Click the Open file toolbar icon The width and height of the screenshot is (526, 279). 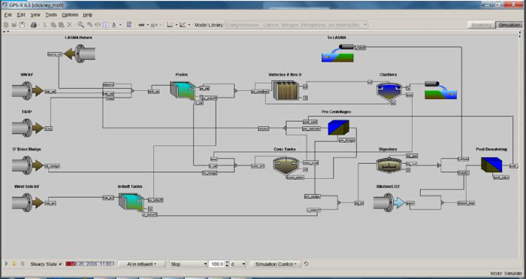(14, 25)
